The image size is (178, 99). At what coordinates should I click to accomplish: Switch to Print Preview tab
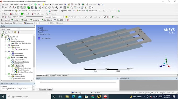click(x=51, y=75)
